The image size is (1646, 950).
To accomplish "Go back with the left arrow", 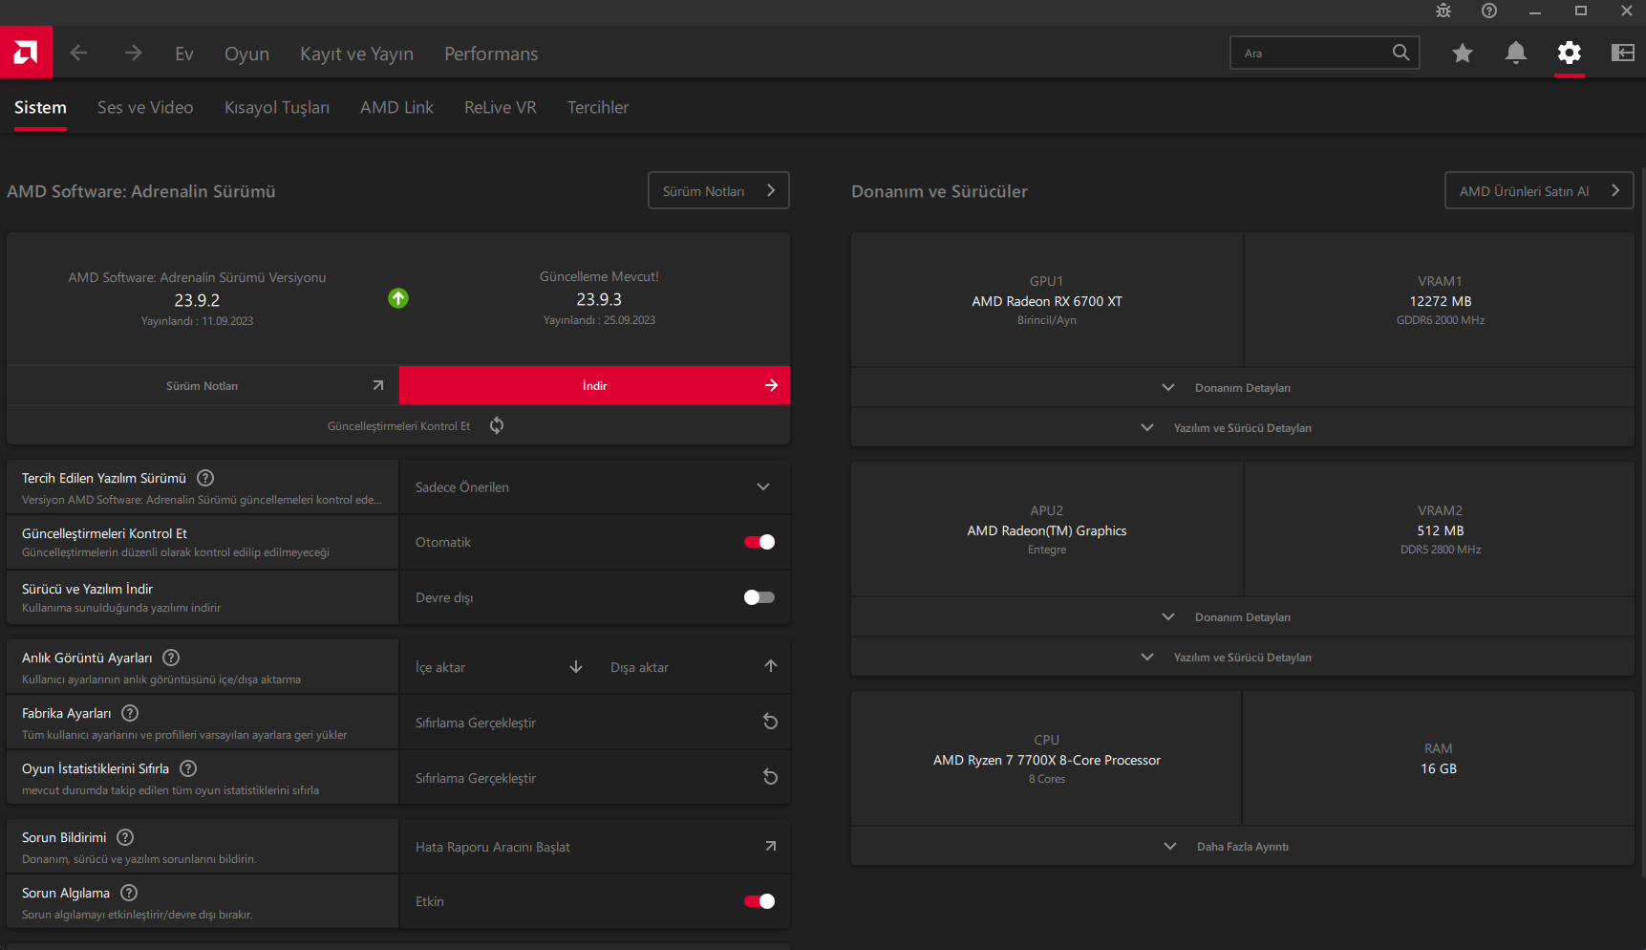I will [79, 54].
